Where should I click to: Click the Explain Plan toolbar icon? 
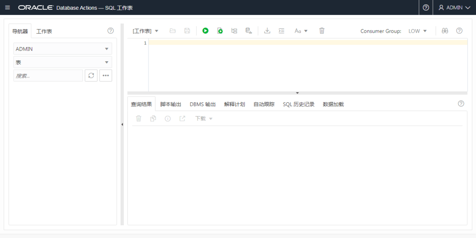click(x=234, y=31)
